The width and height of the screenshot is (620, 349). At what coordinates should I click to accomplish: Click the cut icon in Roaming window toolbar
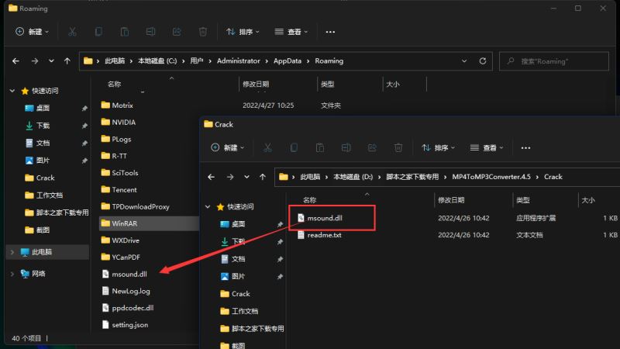click(x=72, y=32)
